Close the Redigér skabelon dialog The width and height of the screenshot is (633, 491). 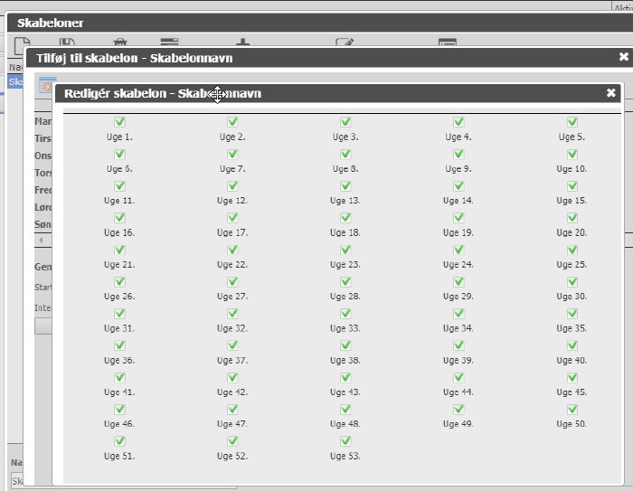pyautogui.click(x=611, y=93)
